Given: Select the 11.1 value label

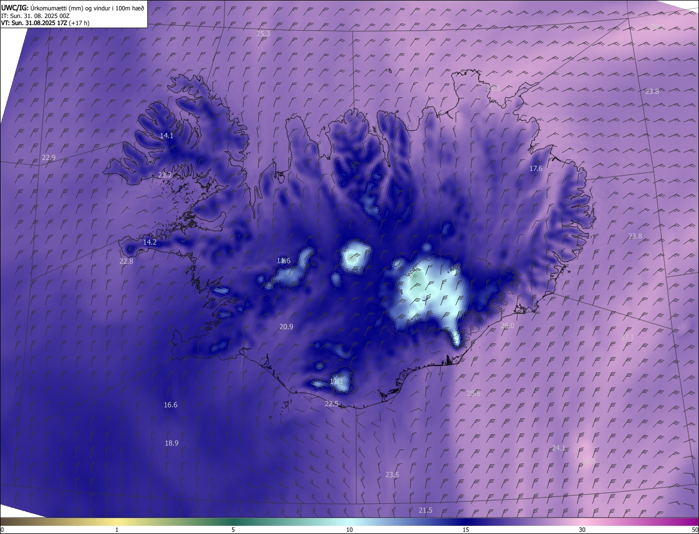Looking at the screenshot, I should click(336, 381).
